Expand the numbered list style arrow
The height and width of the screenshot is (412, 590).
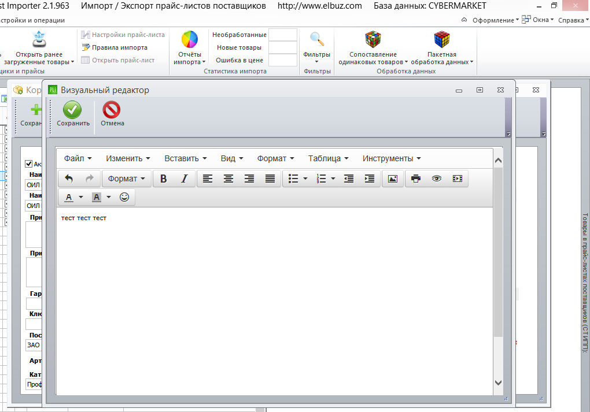tap(333, 179)
